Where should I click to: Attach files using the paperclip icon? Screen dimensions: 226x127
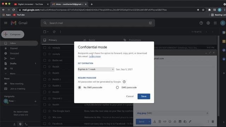[160, 122]
